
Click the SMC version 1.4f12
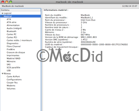tap(84, 40)
